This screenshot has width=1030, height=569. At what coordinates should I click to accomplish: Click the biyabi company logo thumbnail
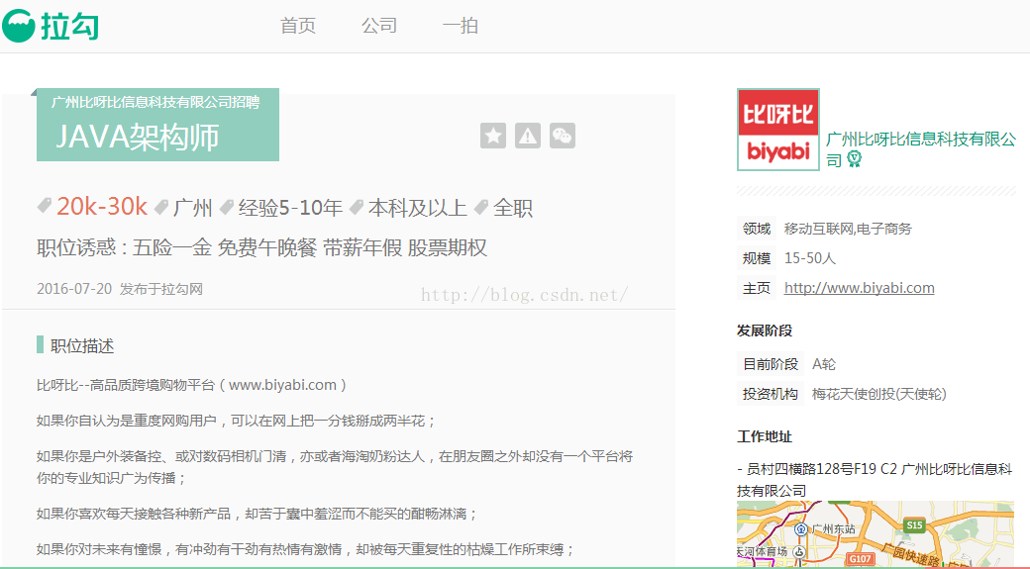pyautogui.click(x=778, y=130)
